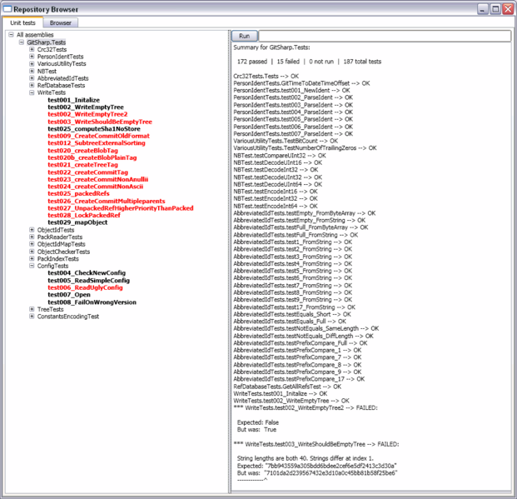Click 'RefDatabaseTests.GetAllRefsTest --> OK' line

click(287, 387)
